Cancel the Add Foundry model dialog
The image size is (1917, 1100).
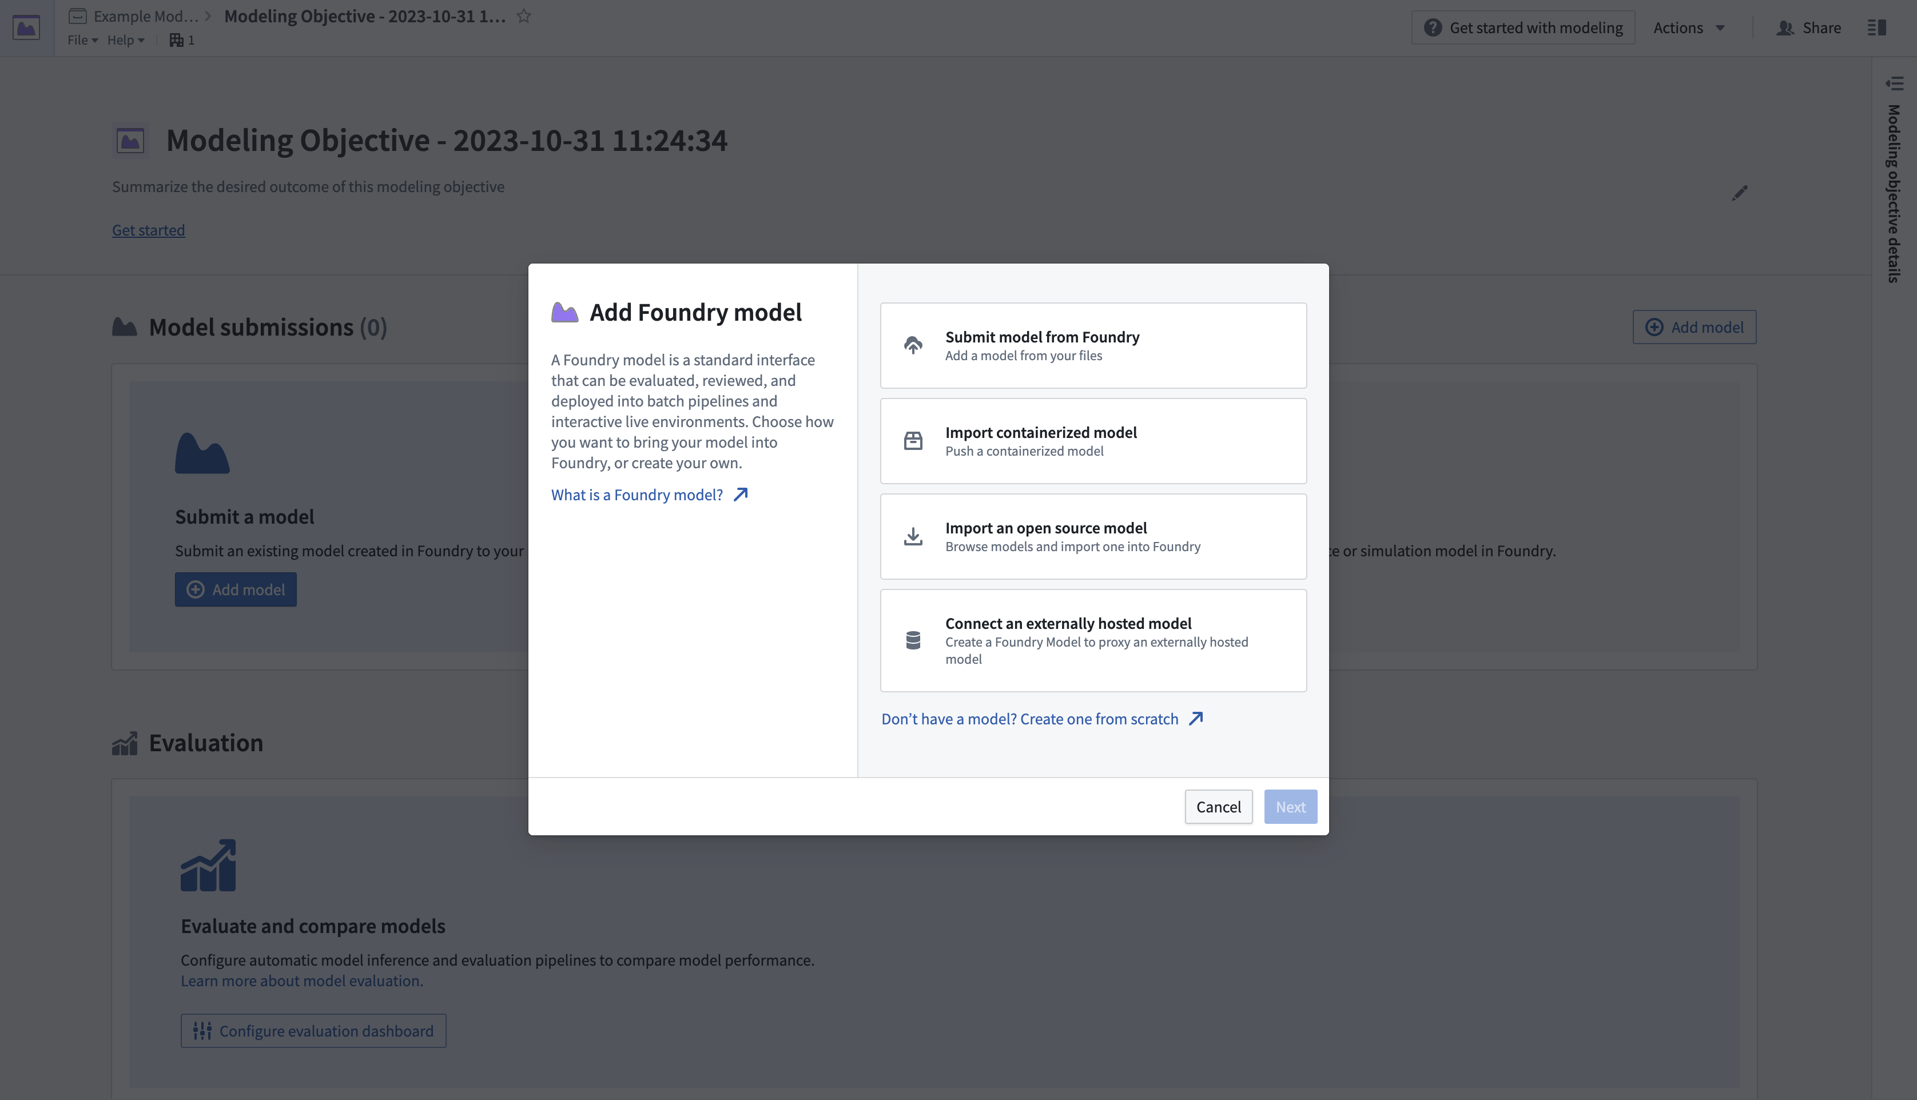tap(1219, 807)
